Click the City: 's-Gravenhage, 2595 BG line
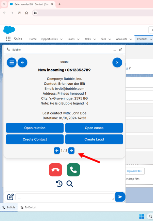 [x=64, y=98]
